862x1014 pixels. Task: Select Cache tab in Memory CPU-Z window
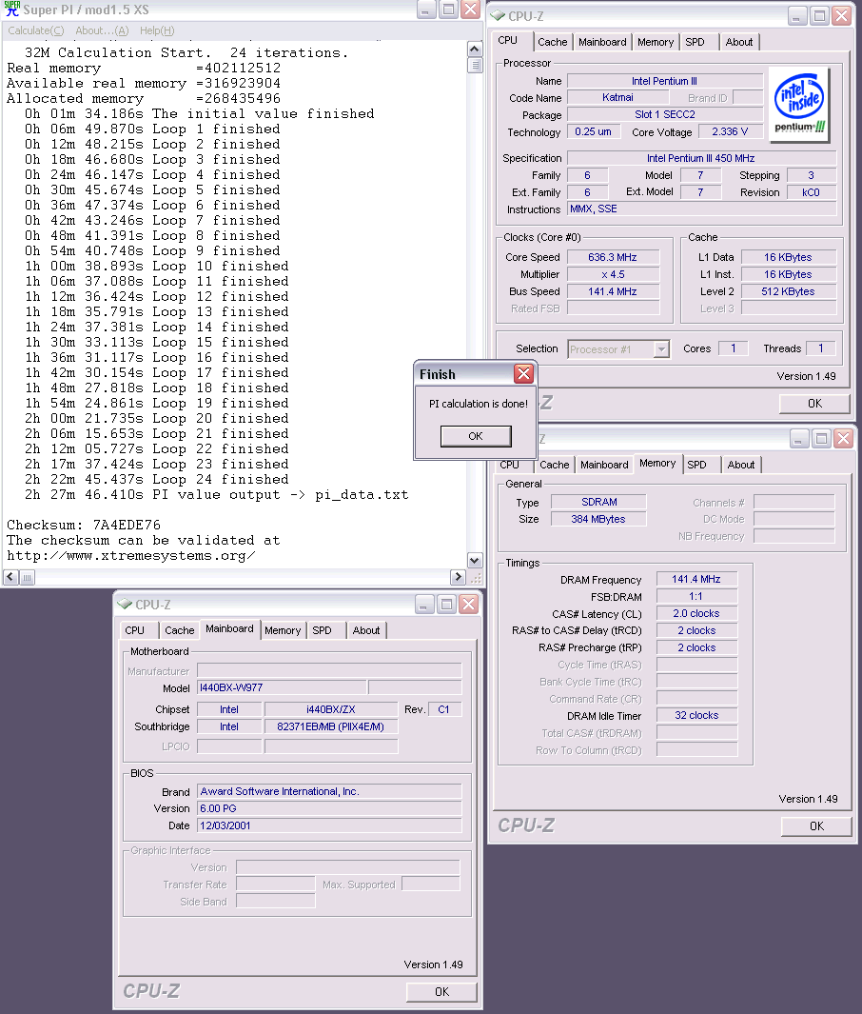(555, 465)
